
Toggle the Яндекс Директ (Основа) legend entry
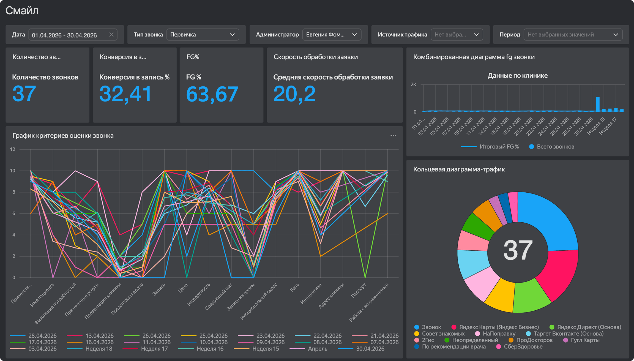pos(585,327)
